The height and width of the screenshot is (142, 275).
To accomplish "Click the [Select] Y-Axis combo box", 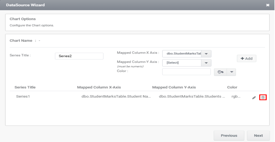I will [182, 63].
